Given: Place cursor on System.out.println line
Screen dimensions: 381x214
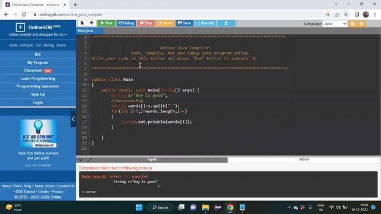Looking at the screenshot, I should point(156,122).
